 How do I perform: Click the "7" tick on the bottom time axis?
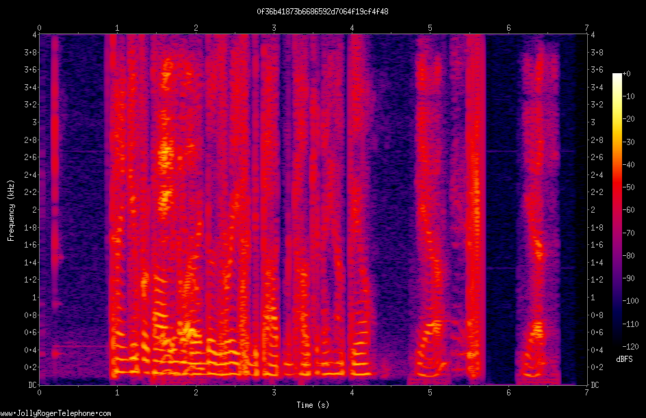pos(586,393)
